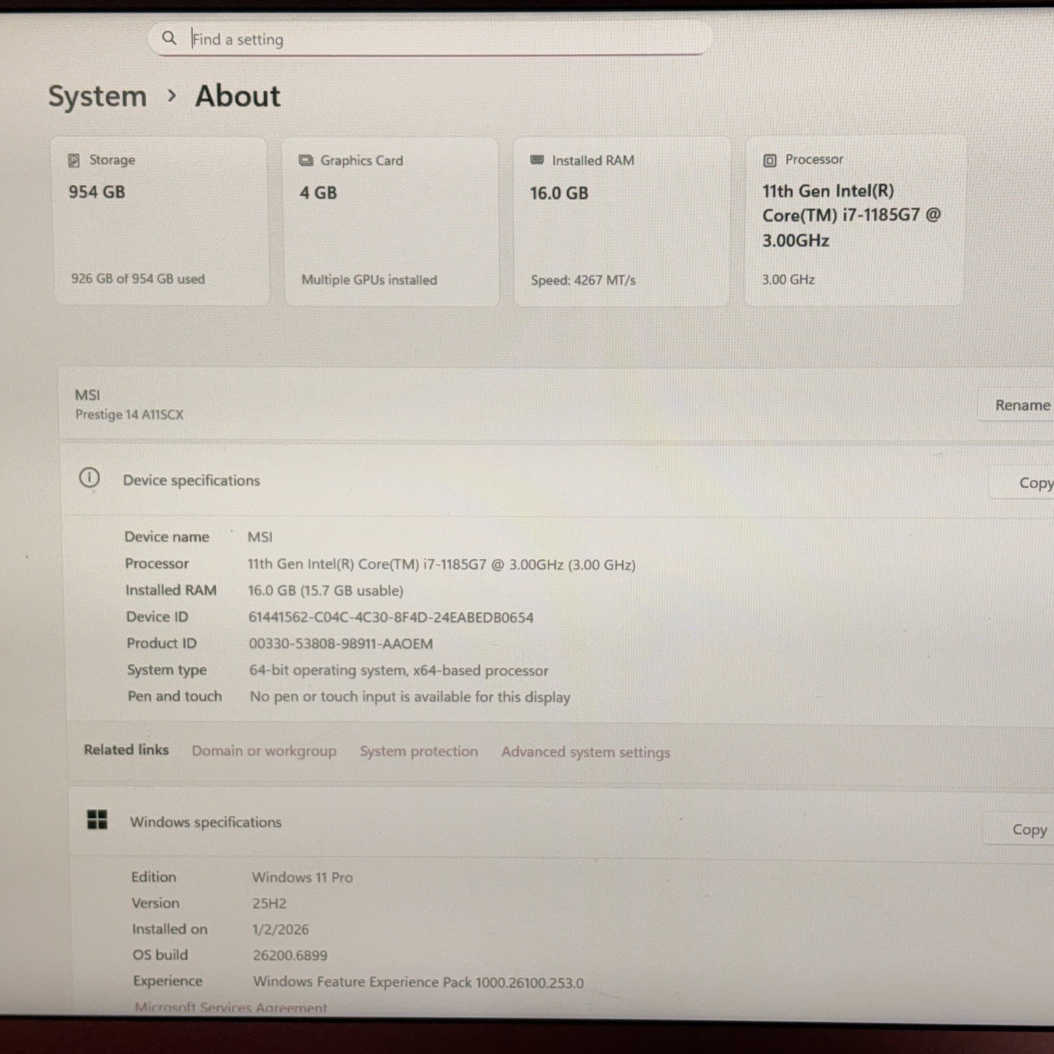The height and width of the screenshot is (1054, 1054).
Task: Select the Device ID value 61441562-C04C-4C30-8F4D-24EABEDB0654
Action: (x=391, y=618)
